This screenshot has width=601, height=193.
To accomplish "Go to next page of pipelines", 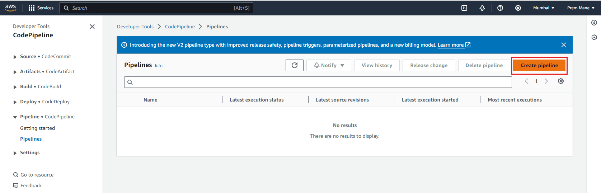I will tap(546, 81).
